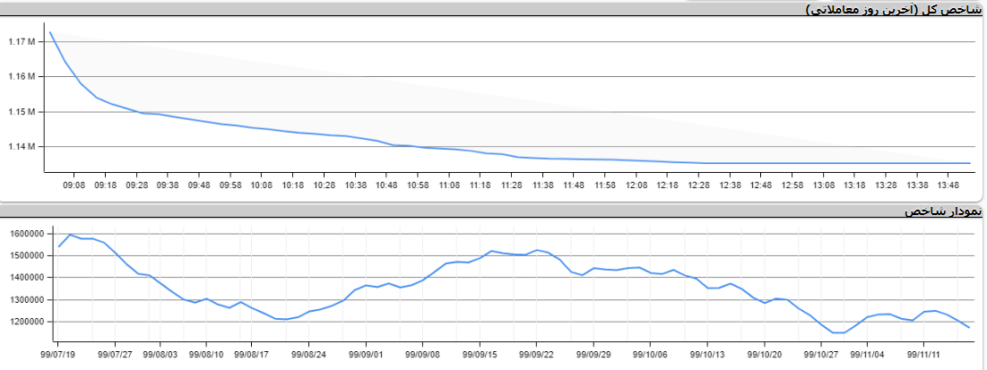The image size is (987, 370).
Task: Select the 09:08 time label
Action: coord(74,185)
